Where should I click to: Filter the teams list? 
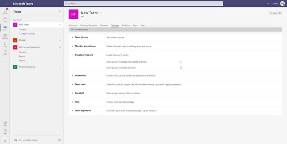pyautogui.click(x=60, y=12)
